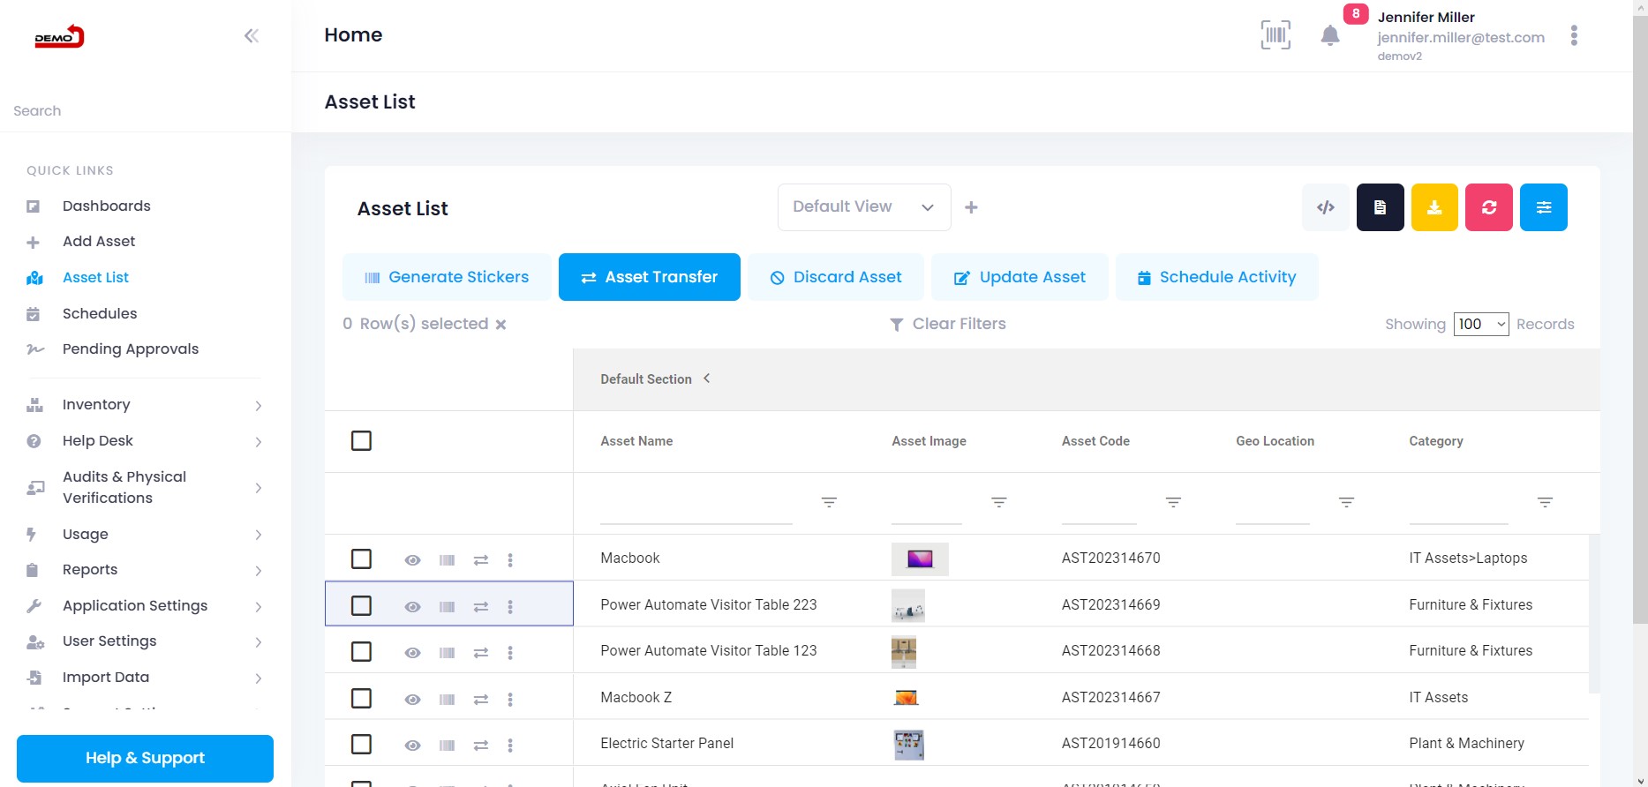Click Clear Filters link
The height and width of the screenshot is (787, 1648).
(947, 324)
